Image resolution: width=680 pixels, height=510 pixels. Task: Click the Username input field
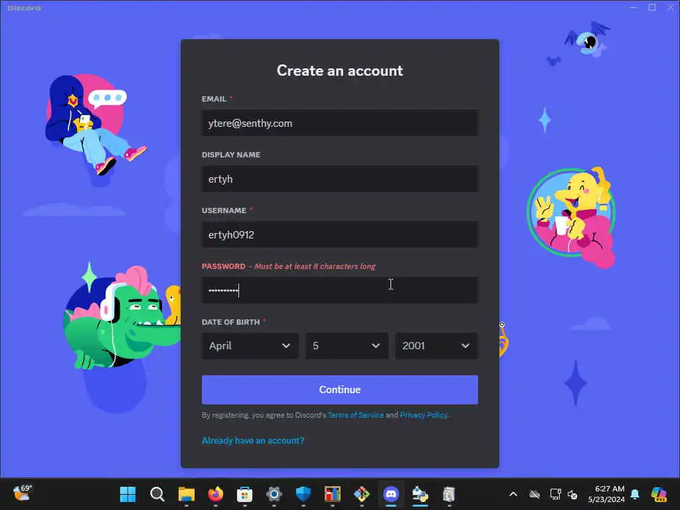tap(339, 234)
